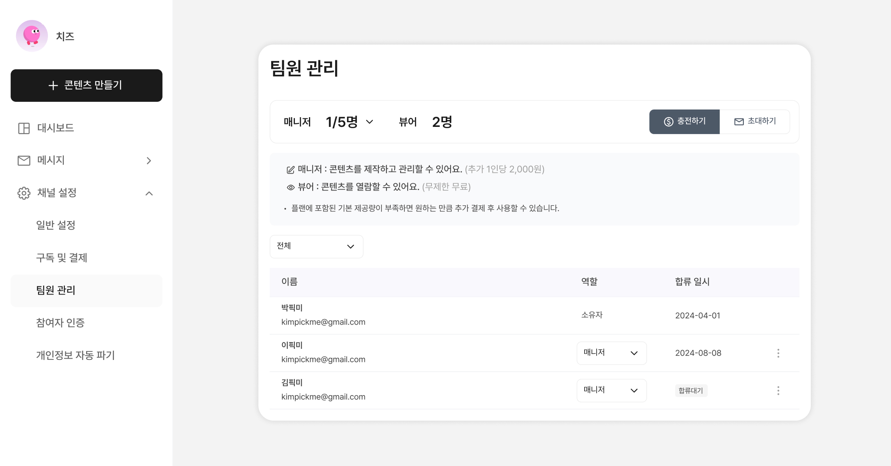Select 참여자 인증 in sidebar
The image size is (891, 466).
[60, 323]
